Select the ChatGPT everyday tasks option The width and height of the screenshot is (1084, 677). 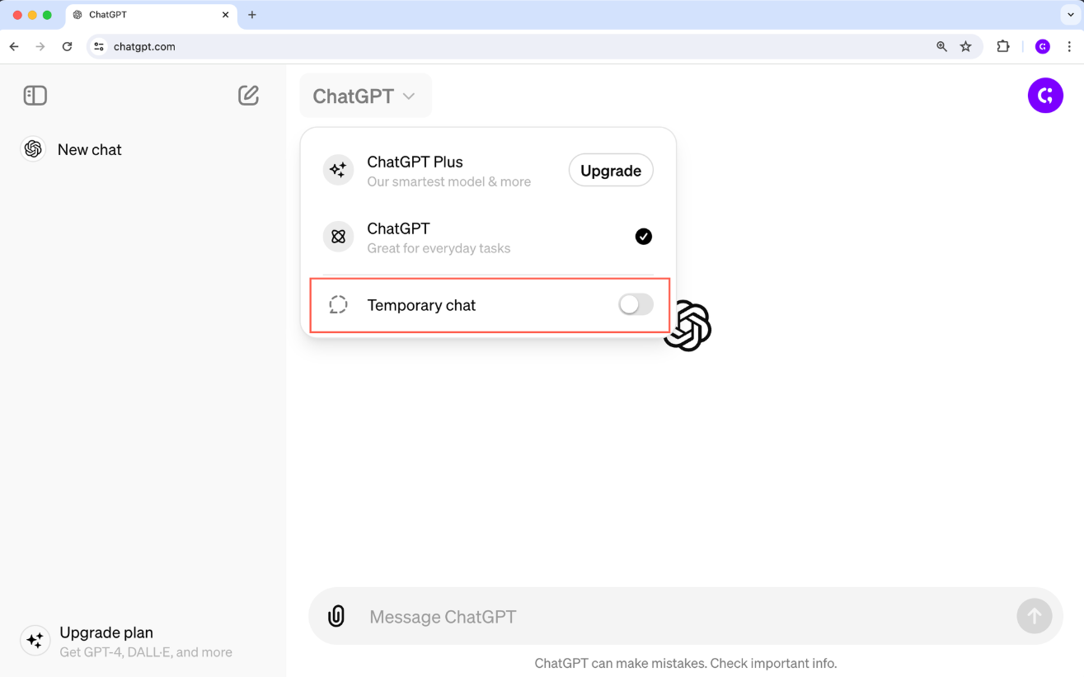[x=488, y=237]
